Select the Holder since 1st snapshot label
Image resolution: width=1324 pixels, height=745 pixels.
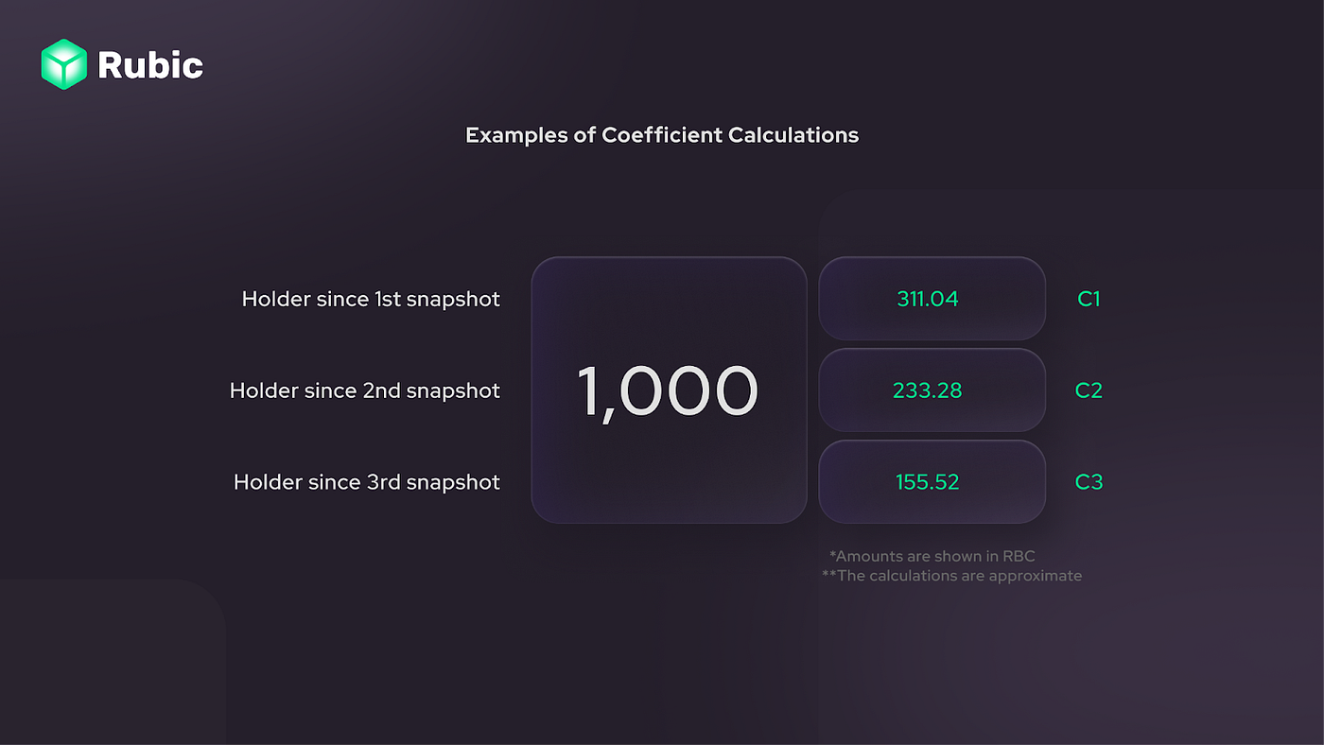pos(371,299)
